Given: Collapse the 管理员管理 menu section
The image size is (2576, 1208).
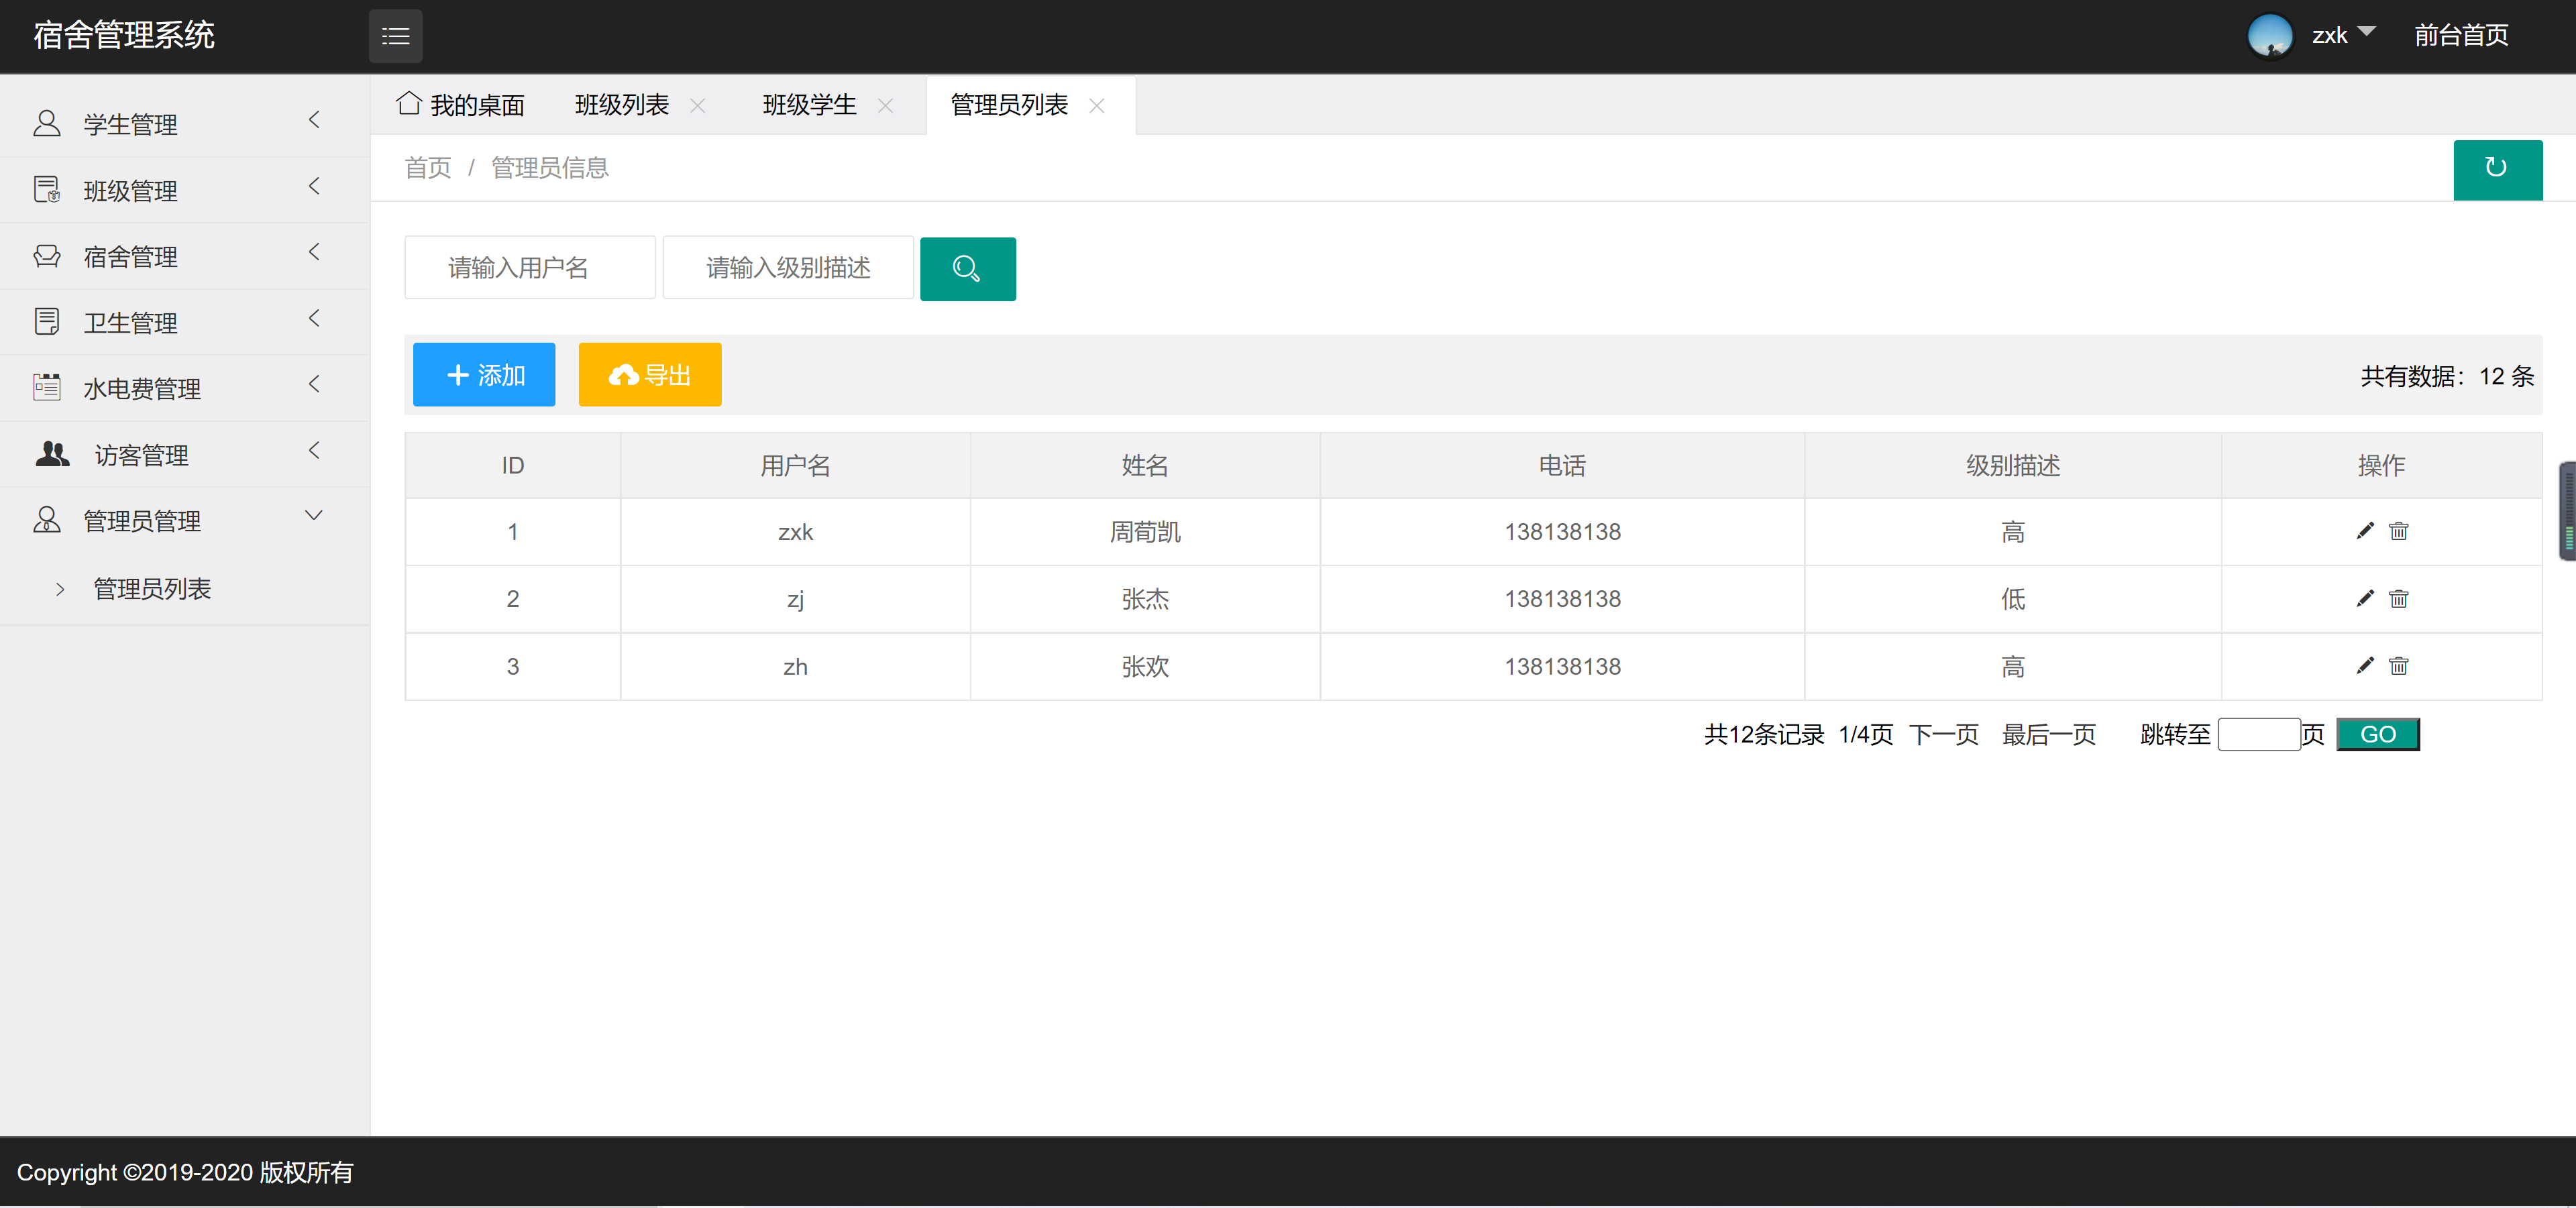Looking at the screenshot, I should (x=313, y=517).
